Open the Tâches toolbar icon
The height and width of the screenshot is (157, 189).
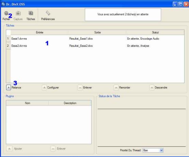(31, 13)
